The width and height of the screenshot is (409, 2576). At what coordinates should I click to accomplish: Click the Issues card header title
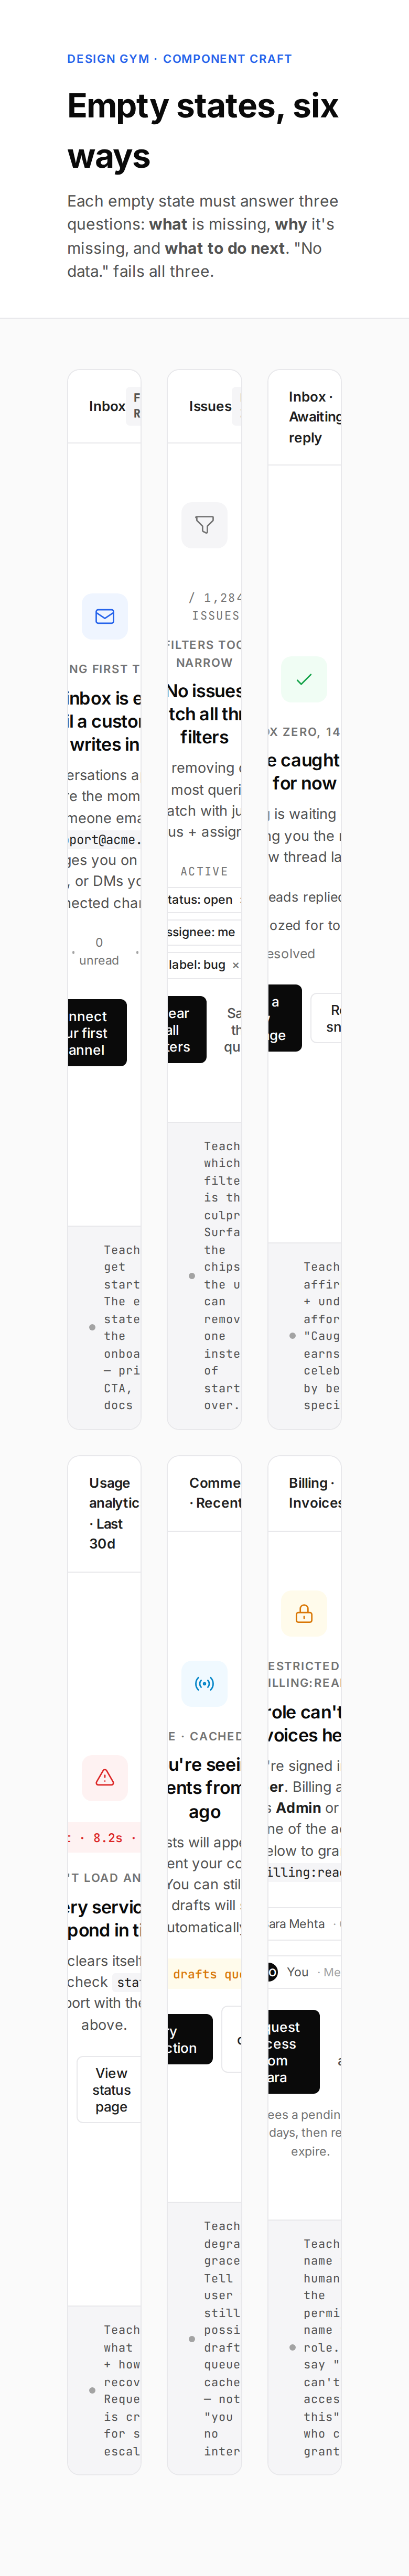tap(210, 406)
